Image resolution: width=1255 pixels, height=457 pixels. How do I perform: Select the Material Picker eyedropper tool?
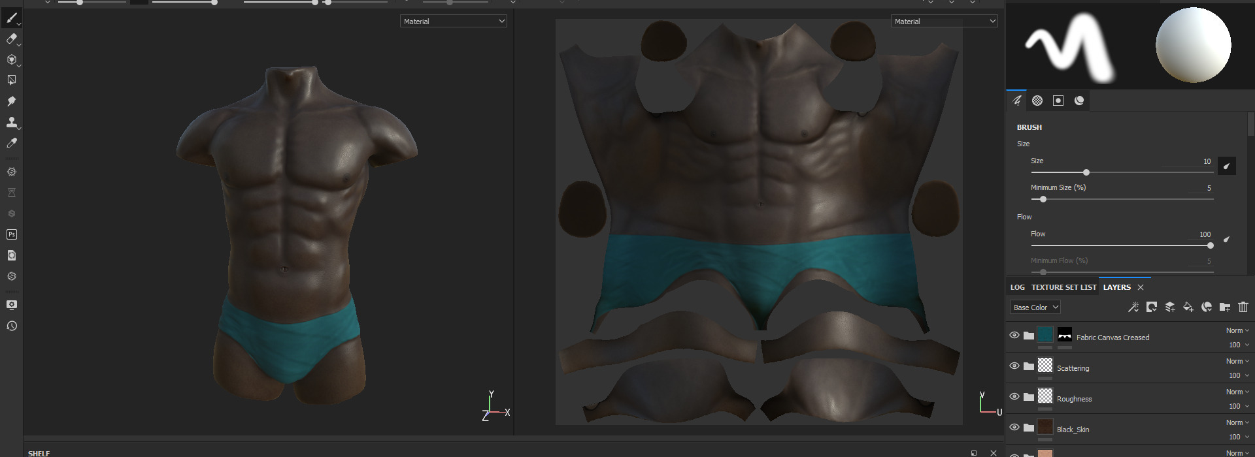[11, 143]
